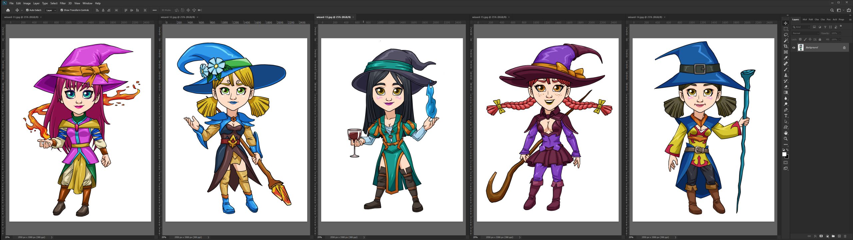
Task: Select the Eraser tool
Action: pyautogui.click(x=786, y=87)
